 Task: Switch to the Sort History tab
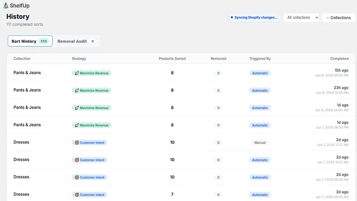[30, 41]
